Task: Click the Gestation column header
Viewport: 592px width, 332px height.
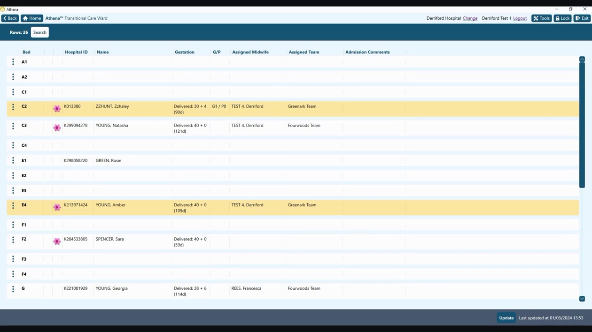Action: [x=185, y=52]
